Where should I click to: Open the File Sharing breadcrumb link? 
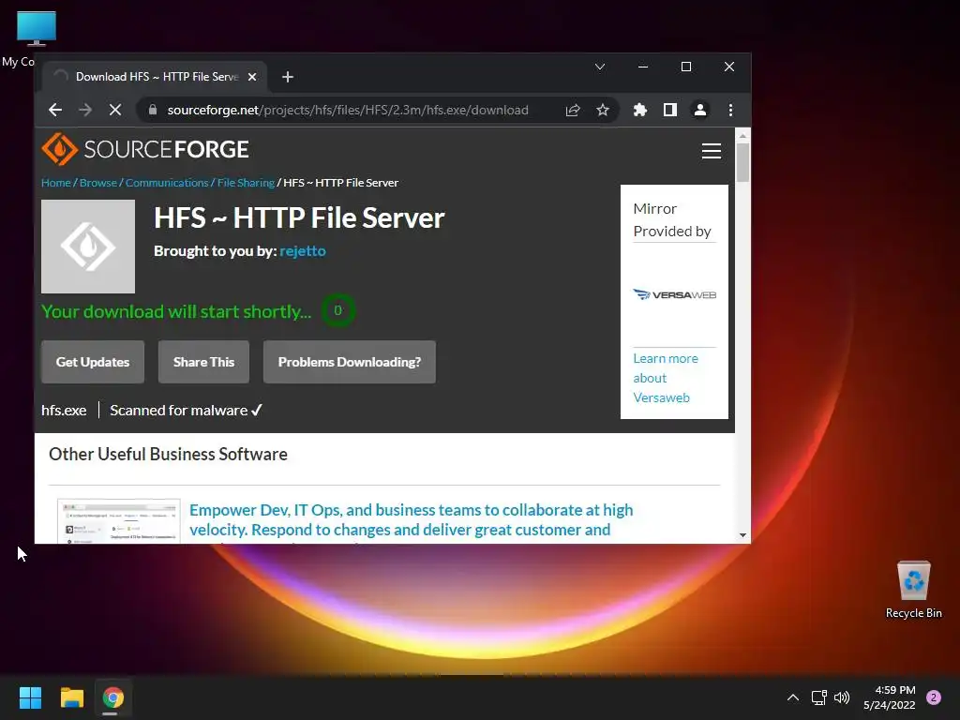(246, 183)
